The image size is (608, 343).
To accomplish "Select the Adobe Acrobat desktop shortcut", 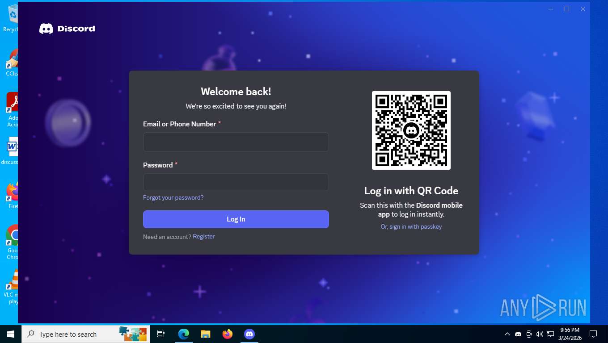I will (x=11, y=110).
